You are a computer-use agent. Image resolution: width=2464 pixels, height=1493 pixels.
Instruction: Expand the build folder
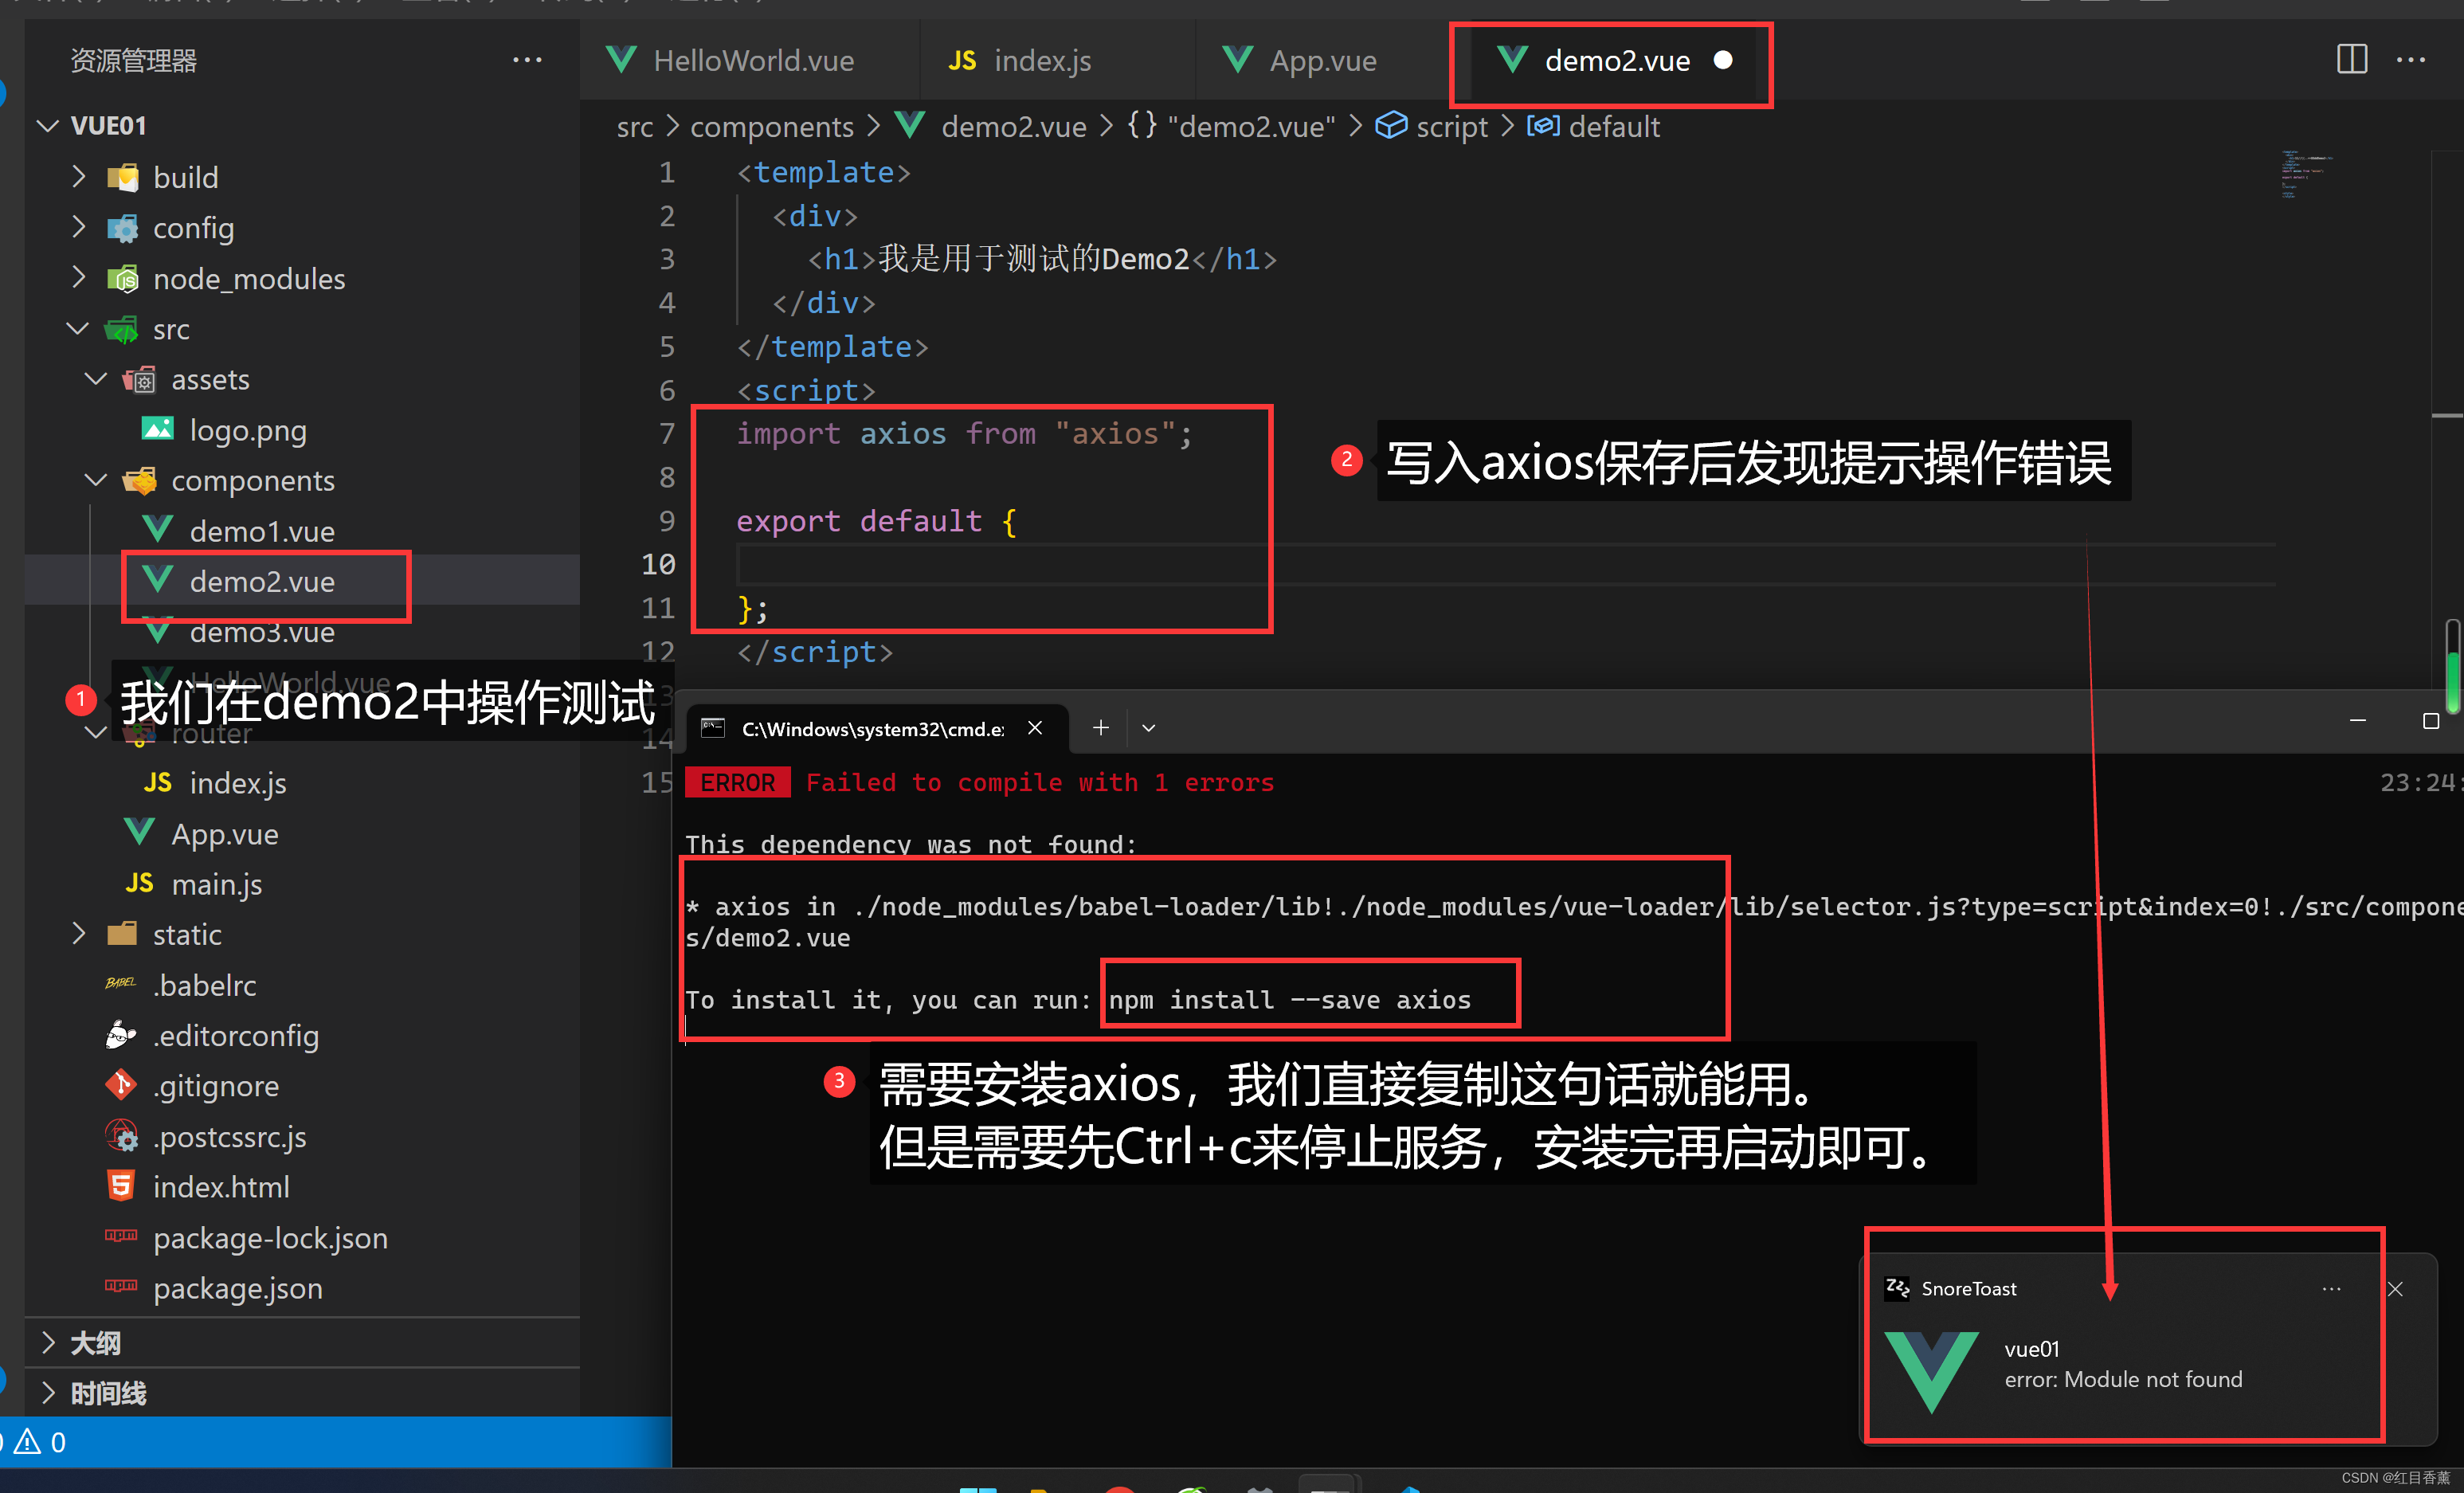coord(185,177)
